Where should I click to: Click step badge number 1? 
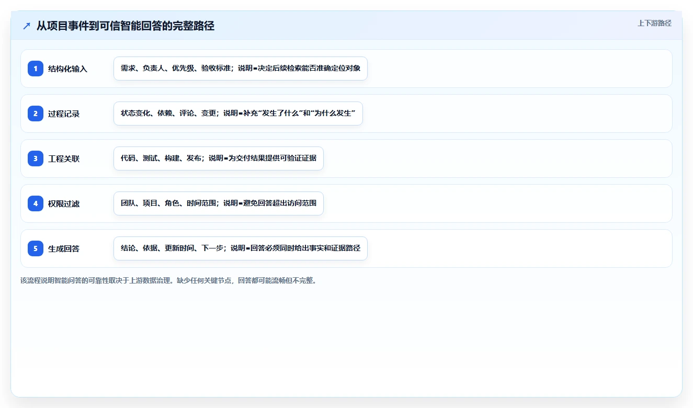click(36, 69)
